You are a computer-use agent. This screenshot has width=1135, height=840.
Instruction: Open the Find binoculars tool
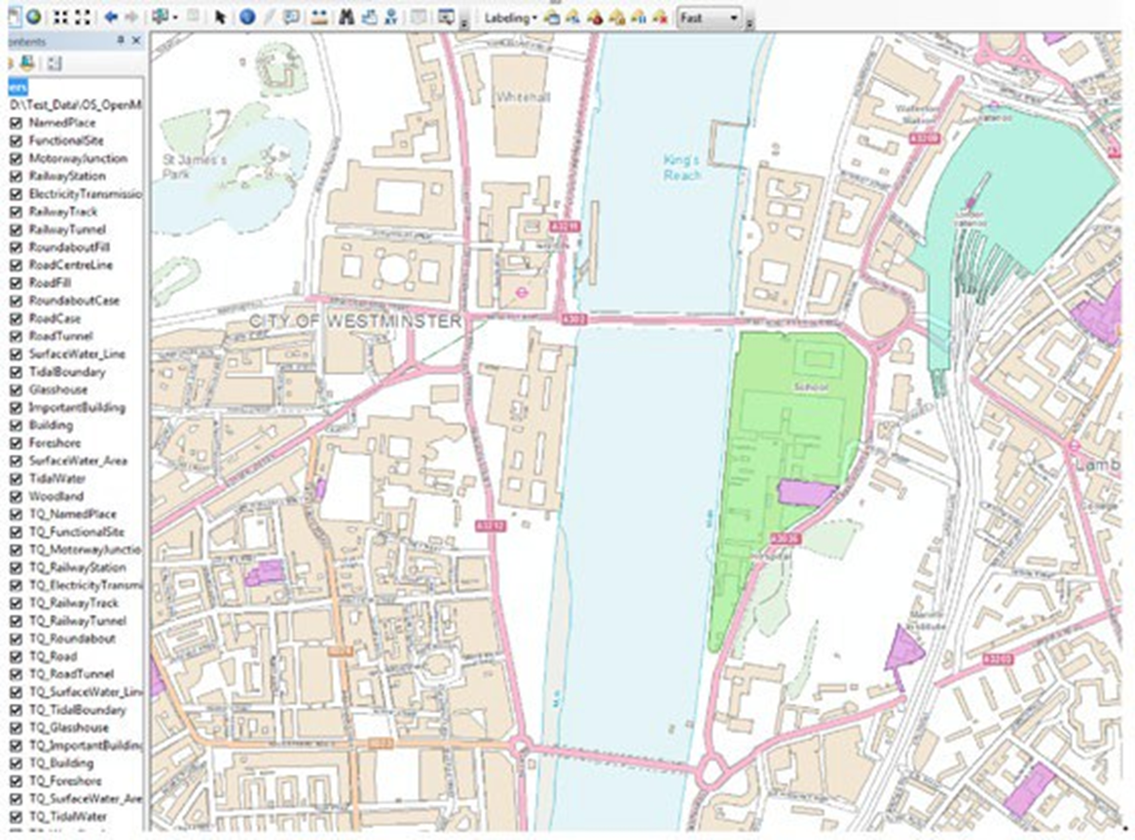tap(345, 18)
